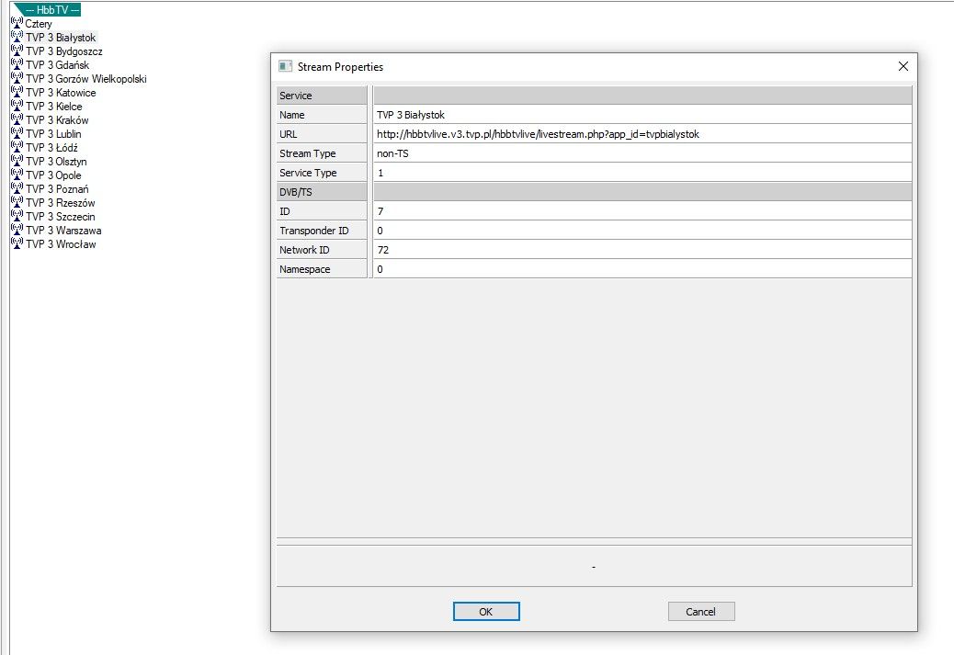The width and height of the screenshot is (954, 655).
Task: Select TVP 3 Łódź channel
Action: click(x=51, y=148)
